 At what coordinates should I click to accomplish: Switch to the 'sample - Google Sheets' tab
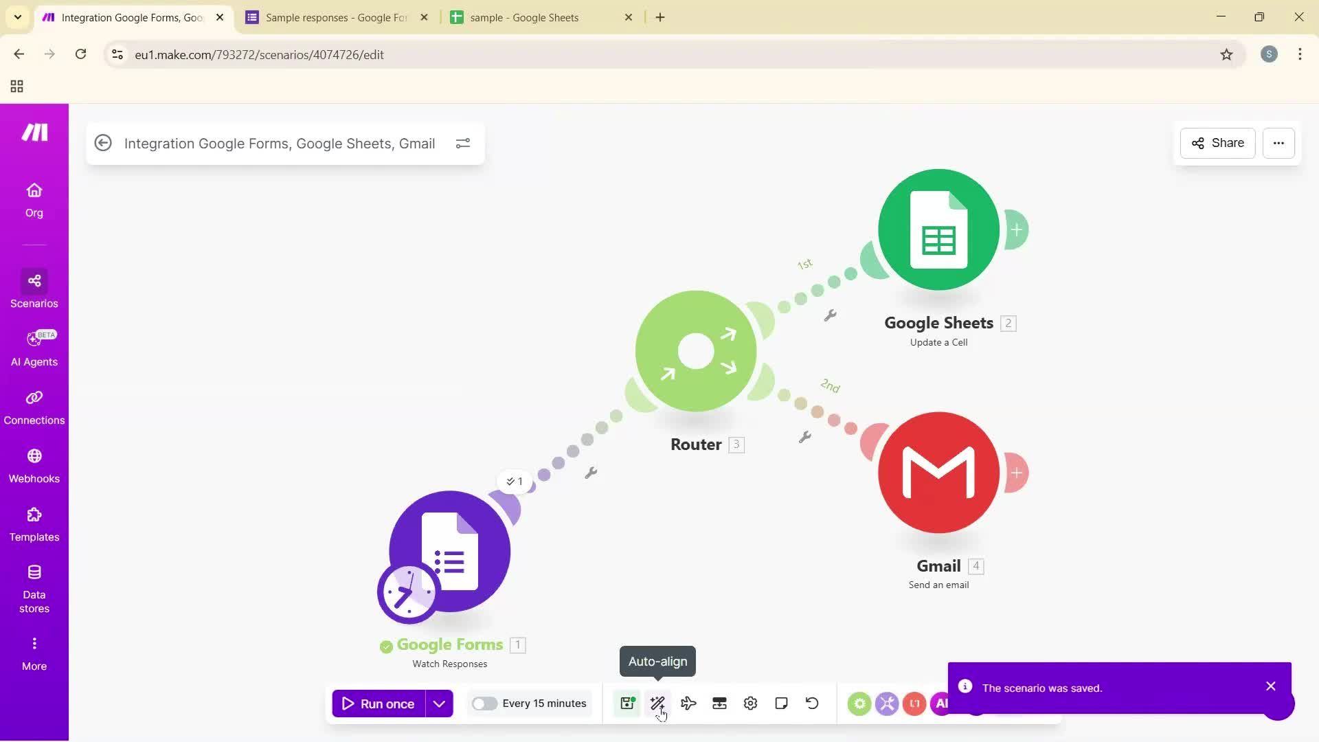pos(526,17)
